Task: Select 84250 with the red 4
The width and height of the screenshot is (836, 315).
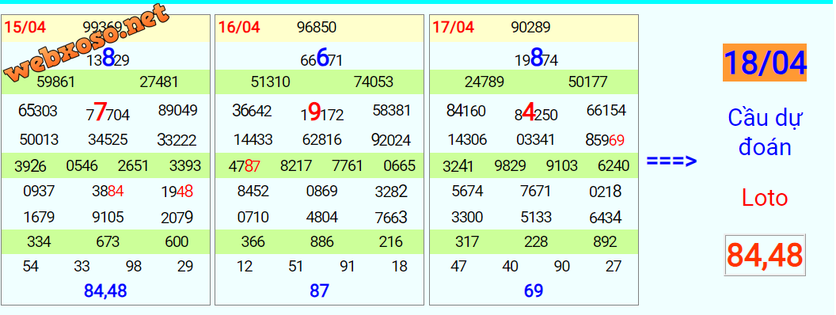Action: pos(536,112)
